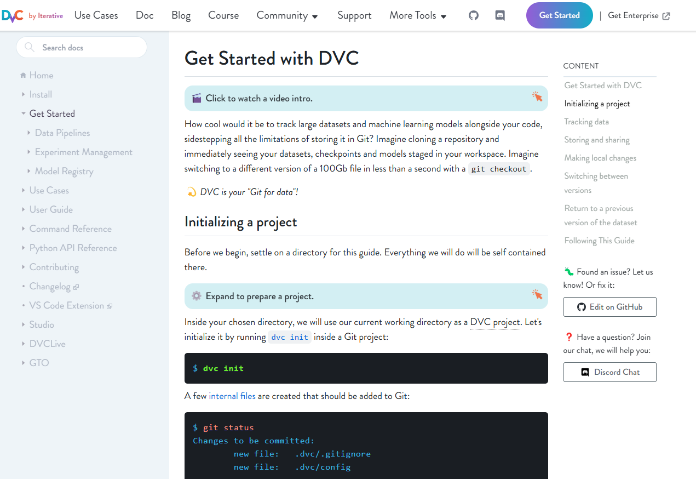Click the GitHub icon inside Edit on GitHub button
Screen dimensions: 696x479
[582, 307]
